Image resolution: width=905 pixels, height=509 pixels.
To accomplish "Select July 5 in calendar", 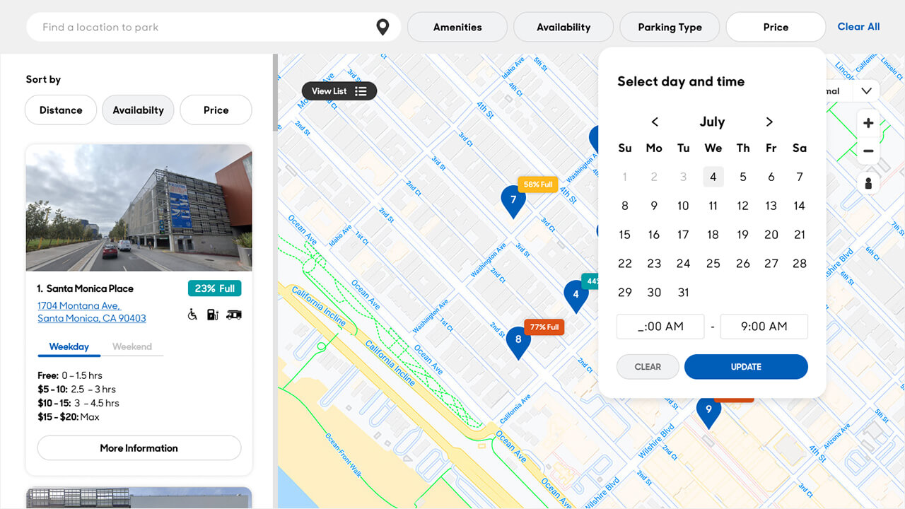I will pos(742,177).
